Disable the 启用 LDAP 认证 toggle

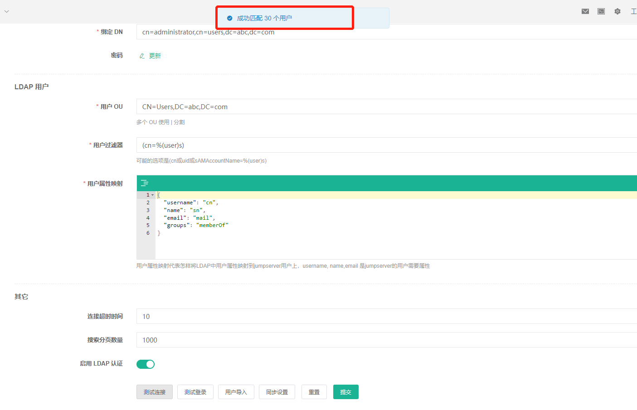point(145,364)
